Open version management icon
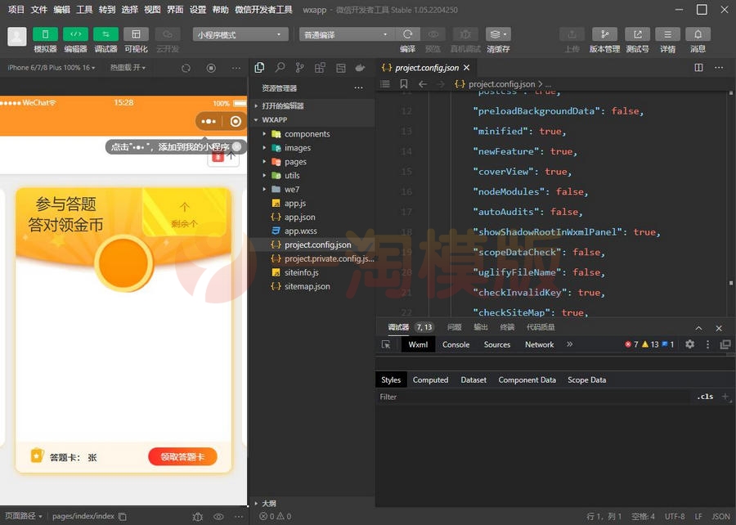This screenshot has height=525, width=736. [x=604, y=34]
